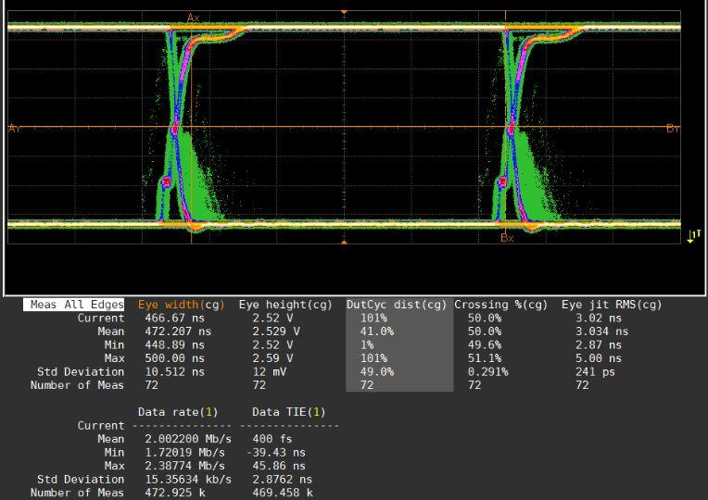
Task: Click the Data rate mean 2.002200 Mb/s value
Action: (x=188, y=439)
